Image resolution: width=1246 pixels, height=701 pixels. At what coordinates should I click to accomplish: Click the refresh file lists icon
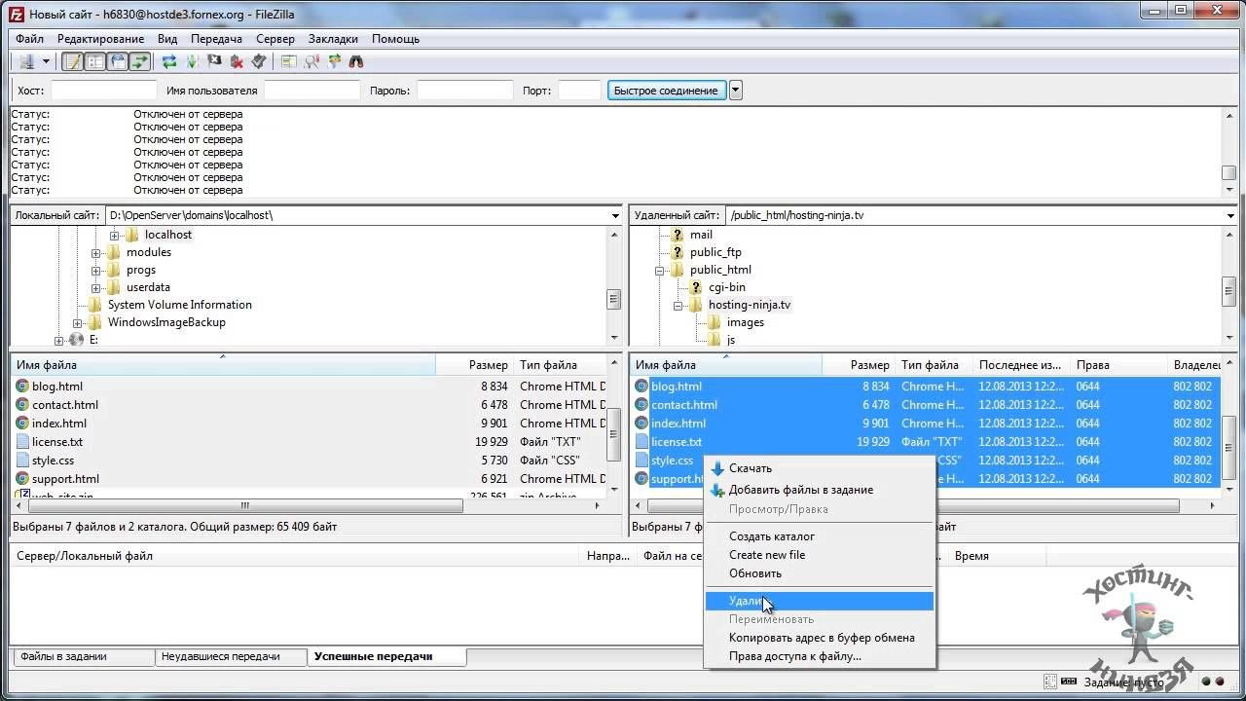[169, 61]
